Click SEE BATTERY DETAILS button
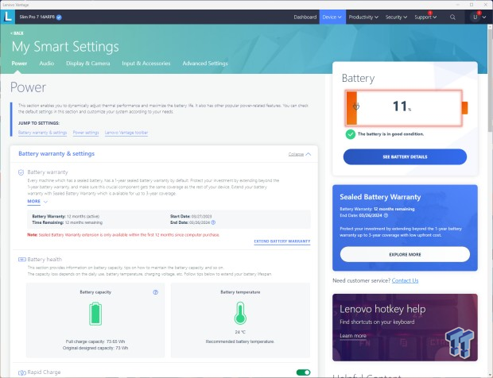Viewport: 493px width, 378px height. click(x=405, y=156)
